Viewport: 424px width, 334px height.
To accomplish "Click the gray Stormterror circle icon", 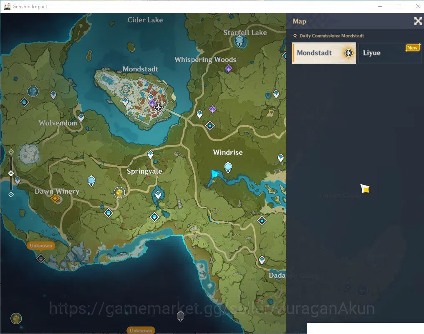I will click(29, 154).
